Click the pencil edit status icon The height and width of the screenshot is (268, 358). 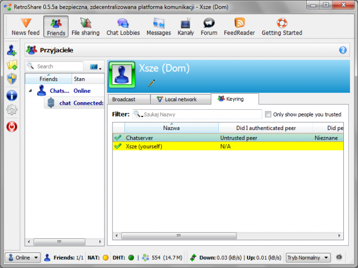click(151, 83)
